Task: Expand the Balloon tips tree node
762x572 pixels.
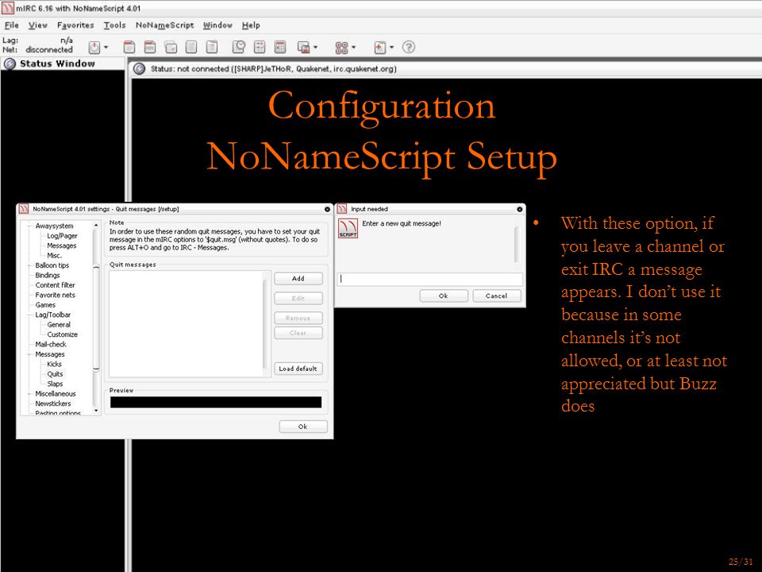Action: 29,265
